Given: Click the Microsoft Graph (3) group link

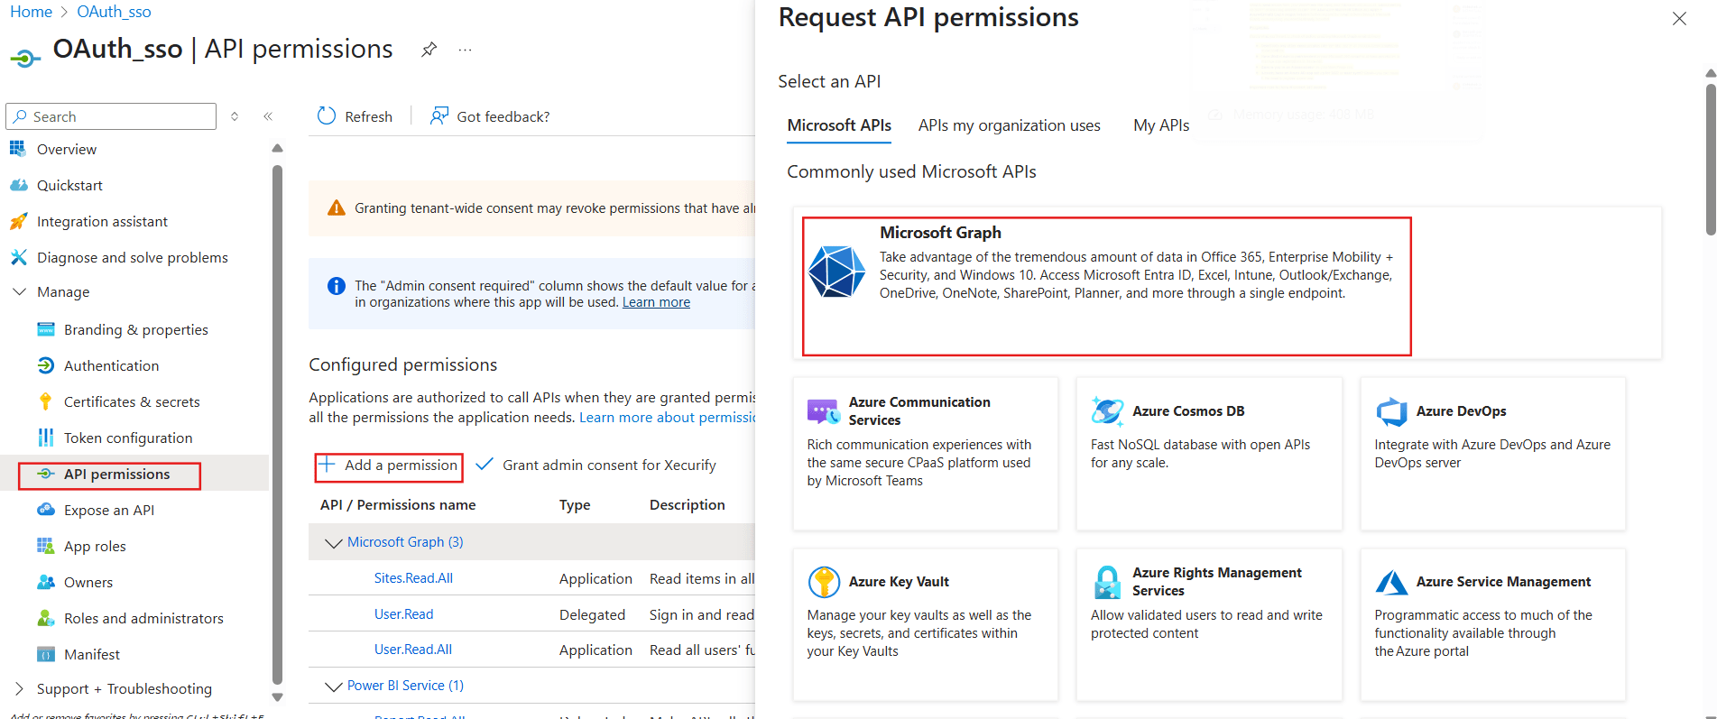Looking at the screenshot, I should click(x=405, y=542).
